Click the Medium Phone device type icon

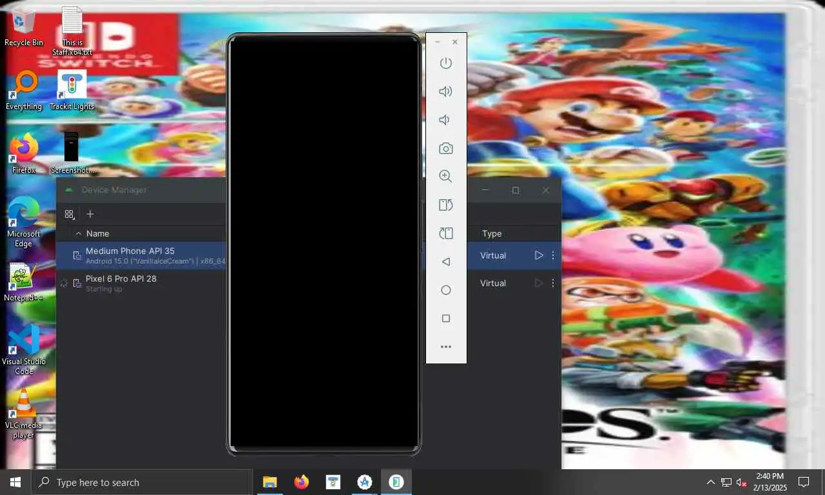tap(77, 255)
